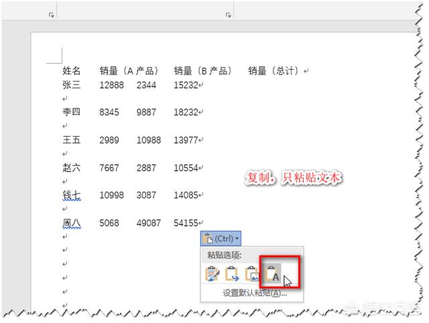This screenshot has width=429, height=323.
Task: Click the name 张三
Action: (x=72, y=85)
